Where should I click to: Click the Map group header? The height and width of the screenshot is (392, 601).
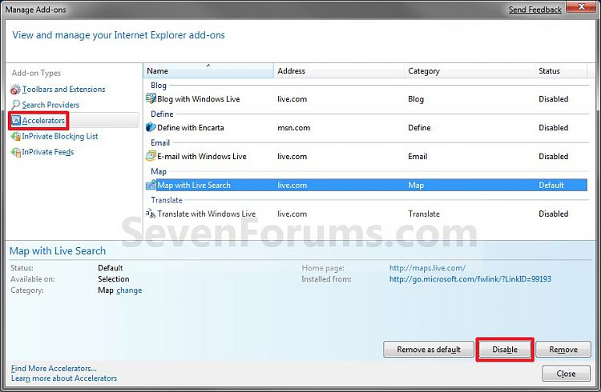[x=159, y=171]
